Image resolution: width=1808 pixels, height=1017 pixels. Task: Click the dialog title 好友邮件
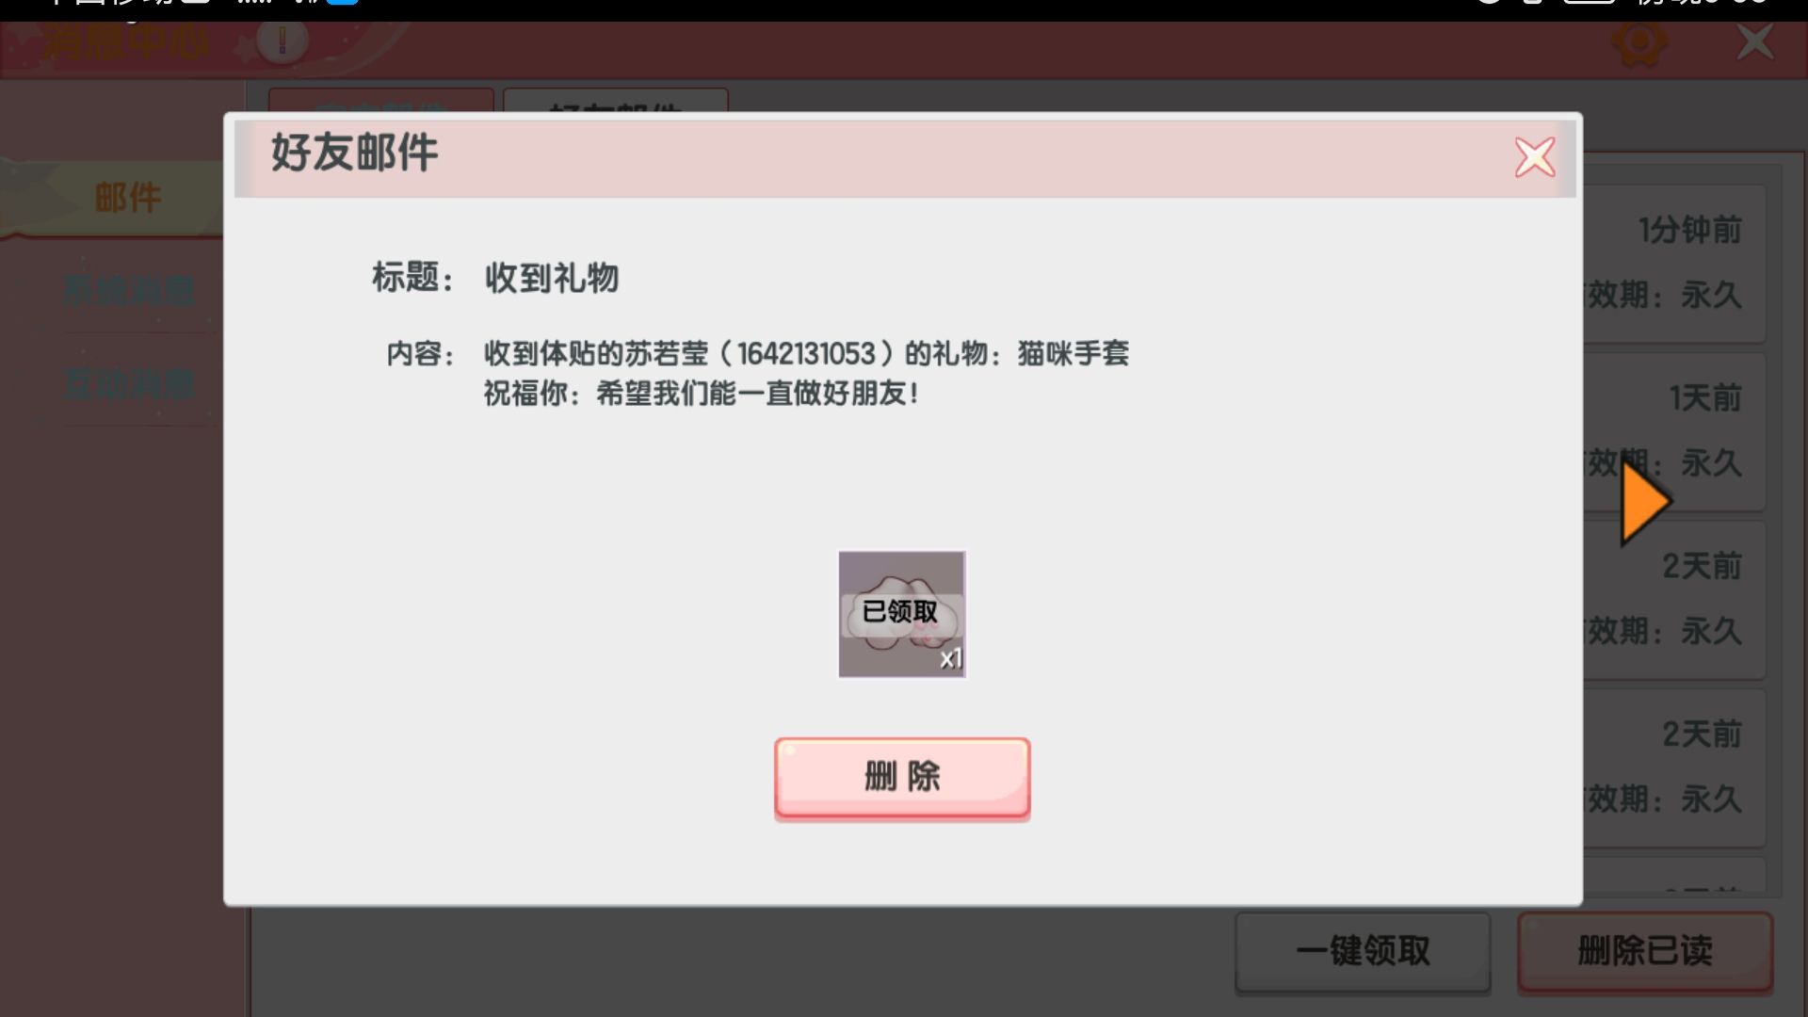pos(354,153)
